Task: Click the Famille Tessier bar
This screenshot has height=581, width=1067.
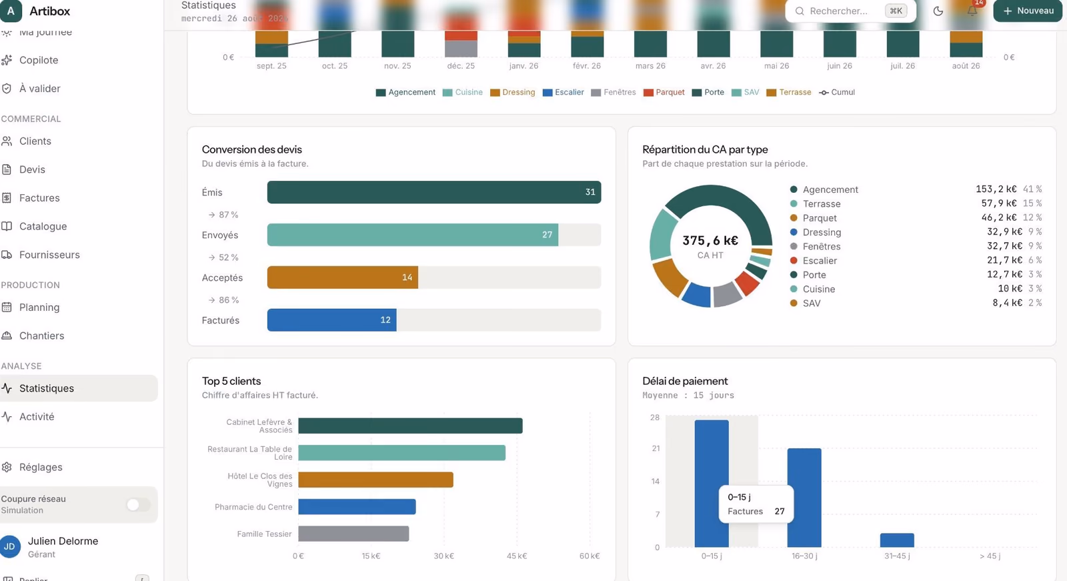Action: 353,534
